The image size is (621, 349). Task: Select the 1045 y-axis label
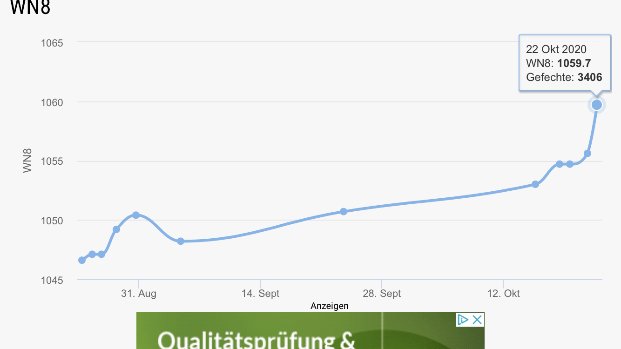click(x=53, y=281)
